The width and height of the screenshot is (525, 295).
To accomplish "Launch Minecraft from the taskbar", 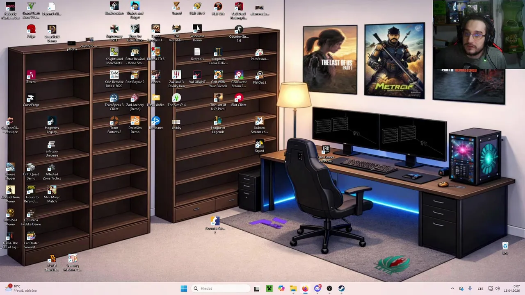I will (x=269, y=288).
